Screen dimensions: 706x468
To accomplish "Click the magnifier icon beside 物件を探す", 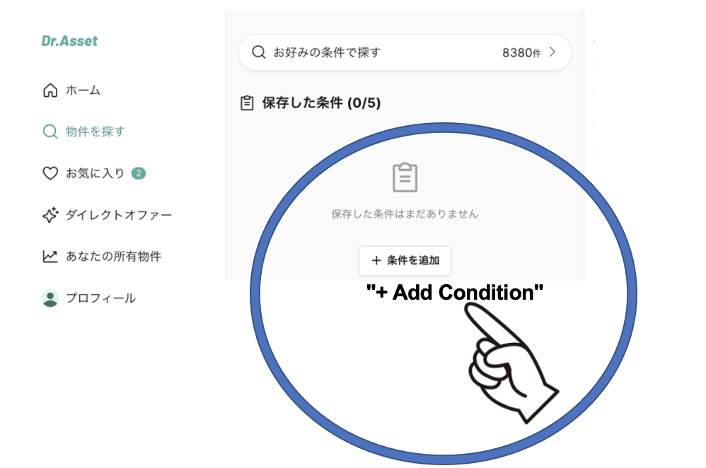I will tap(50, 131).
